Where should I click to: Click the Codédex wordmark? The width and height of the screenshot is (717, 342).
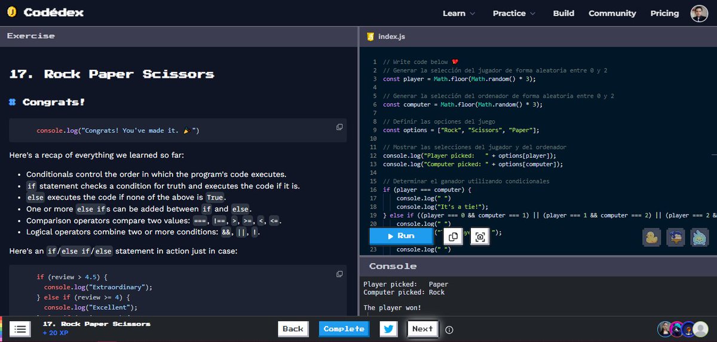point(54,13)
